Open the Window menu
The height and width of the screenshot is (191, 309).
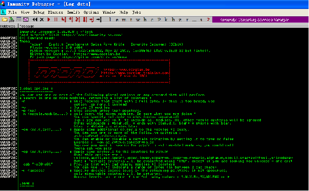(109, 12)
